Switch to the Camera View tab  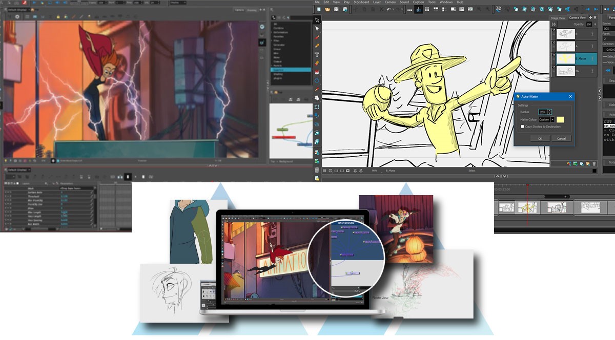(578, 18)
